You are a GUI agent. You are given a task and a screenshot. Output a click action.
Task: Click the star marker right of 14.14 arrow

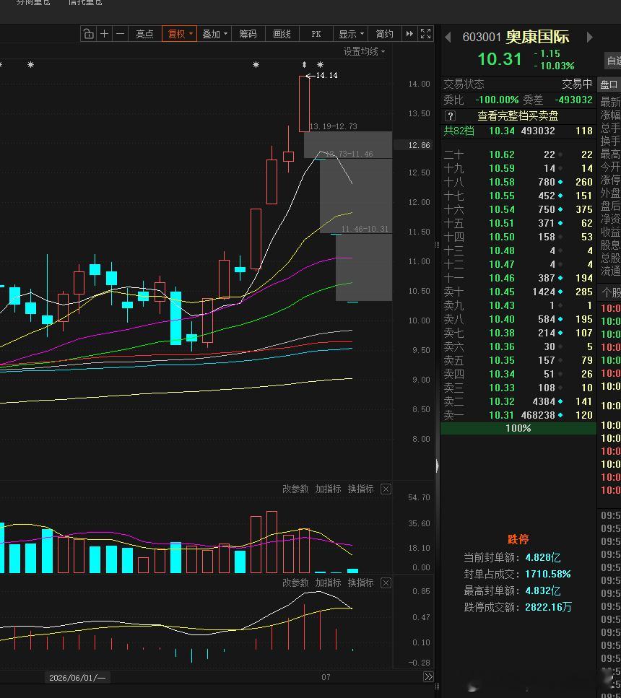point(320,65)
